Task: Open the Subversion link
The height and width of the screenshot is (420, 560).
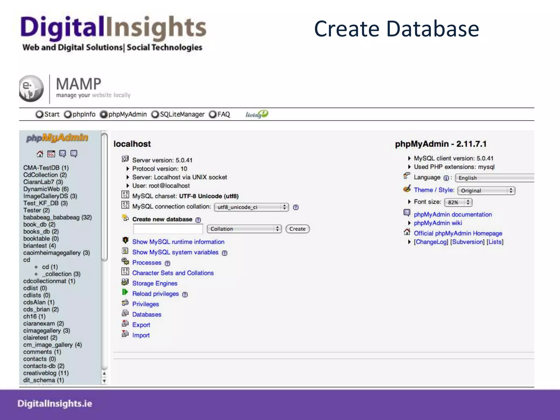Action: pyautogui.click(x=467, y=242)
